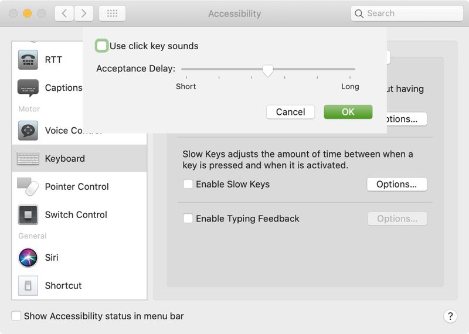Click the 'Use click key sounds' label
469x334 pixels.
tap(154, 46)
